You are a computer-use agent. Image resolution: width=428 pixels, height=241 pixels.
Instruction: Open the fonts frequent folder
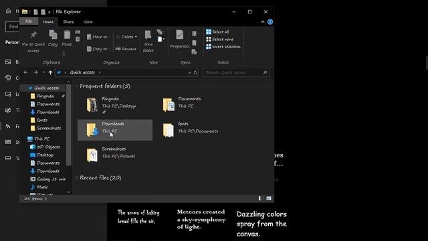[x=191, y=130]
